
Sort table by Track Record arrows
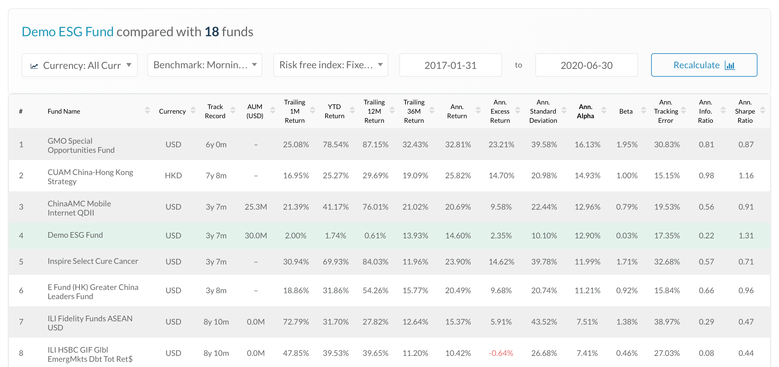233,110
